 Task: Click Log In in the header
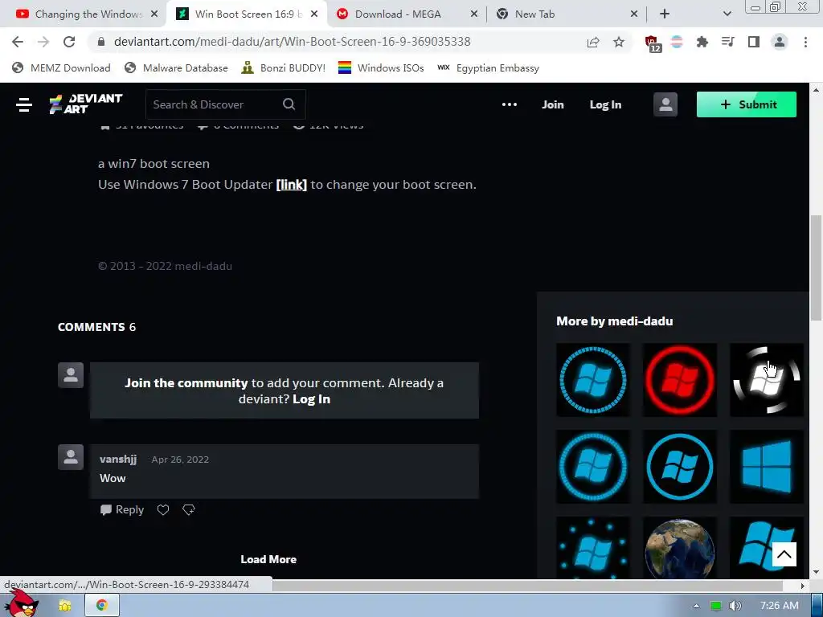(x=605, y=104)
